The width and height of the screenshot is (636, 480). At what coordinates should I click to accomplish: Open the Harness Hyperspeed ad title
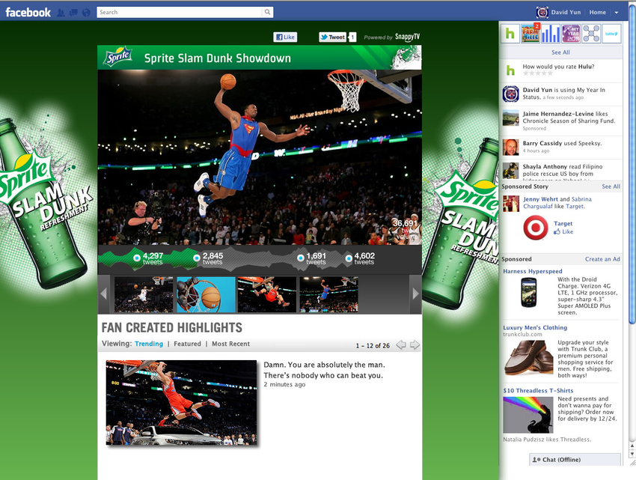point(533,271)
